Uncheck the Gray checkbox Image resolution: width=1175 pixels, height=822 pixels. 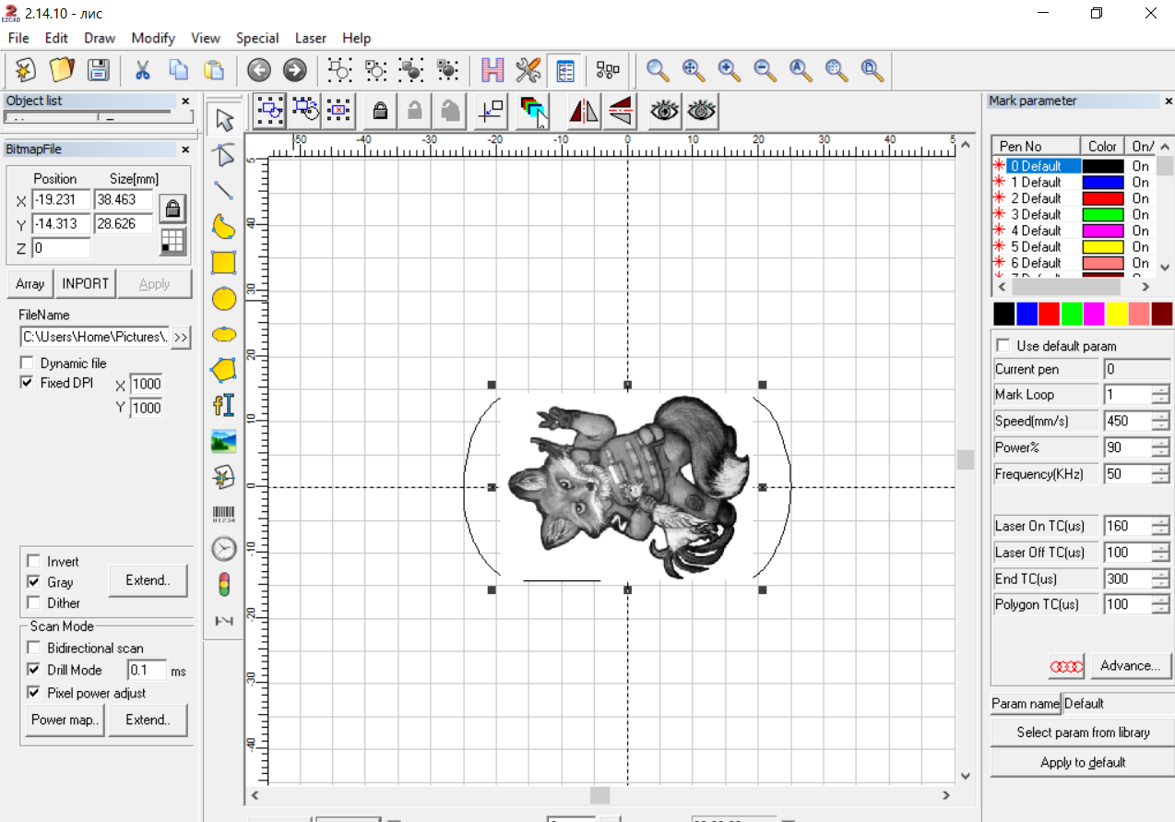(34, 582)
